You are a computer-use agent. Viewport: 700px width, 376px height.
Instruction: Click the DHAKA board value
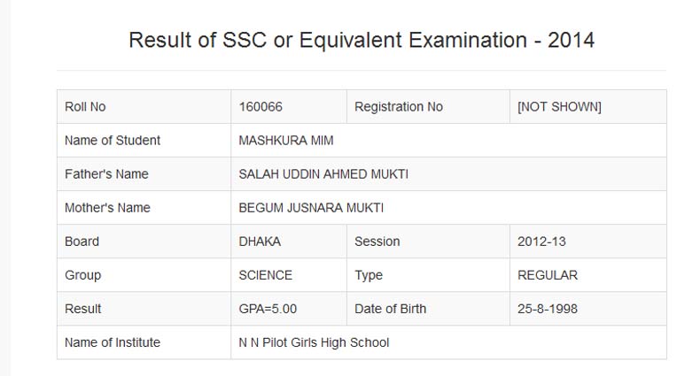click(260, 242)
